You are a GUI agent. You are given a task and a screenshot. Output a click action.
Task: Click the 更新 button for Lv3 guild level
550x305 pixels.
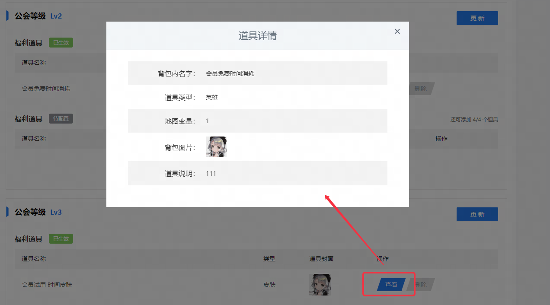click(x=477, y=214)
